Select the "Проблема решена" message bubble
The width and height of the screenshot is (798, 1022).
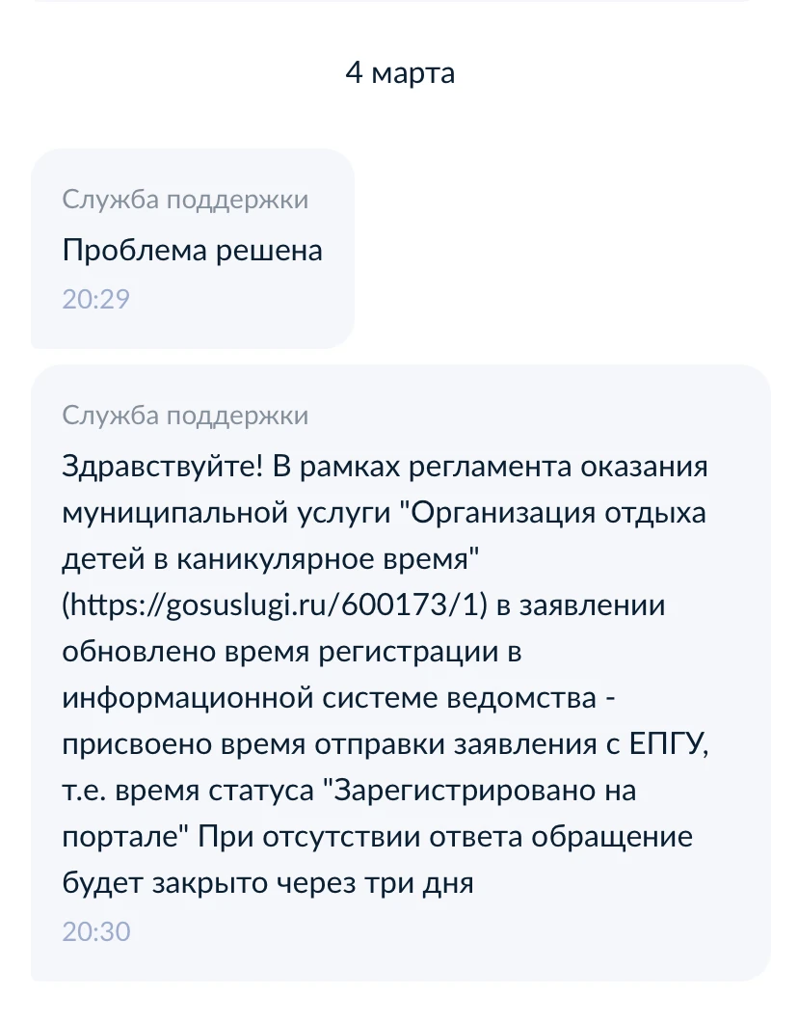[x=193, y=251]
